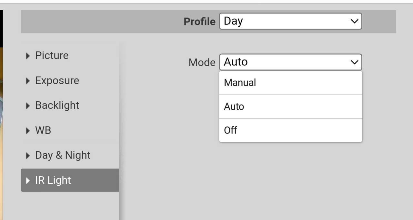Click the Profile label text
The width and height of the screenshot is (413, 220).
tap(199, 22)
